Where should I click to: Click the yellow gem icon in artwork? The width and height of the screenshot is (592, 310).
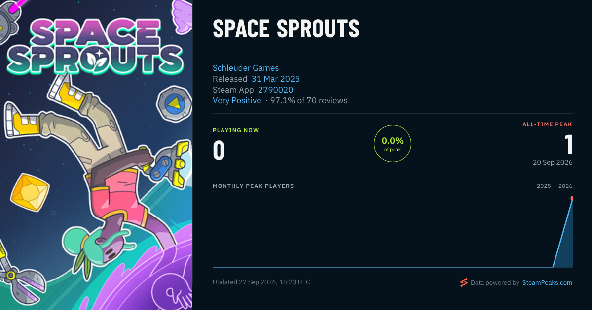point(30,192)
